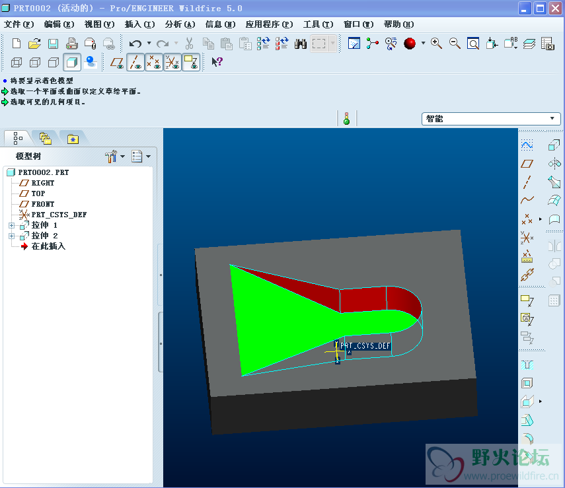Switch display to Hidden Line
The height and width of the screenshot is (488, 565).
pos(35,62)
